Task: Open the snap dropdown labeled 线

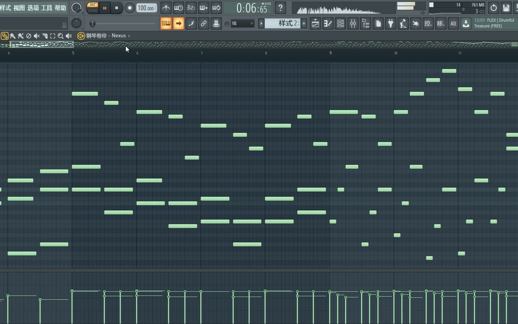Action: [x=242, y=24]
